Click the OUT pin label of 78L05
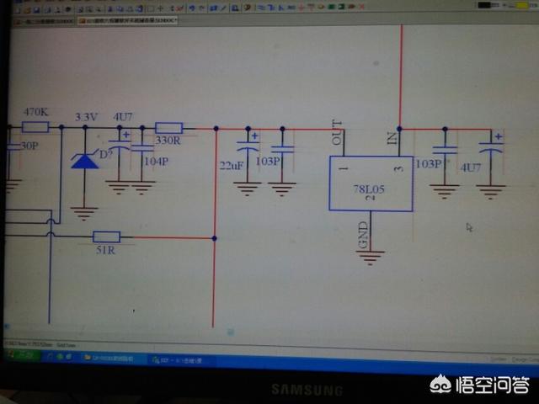Viewport: 539px width, 404px height. pos(338,133)
